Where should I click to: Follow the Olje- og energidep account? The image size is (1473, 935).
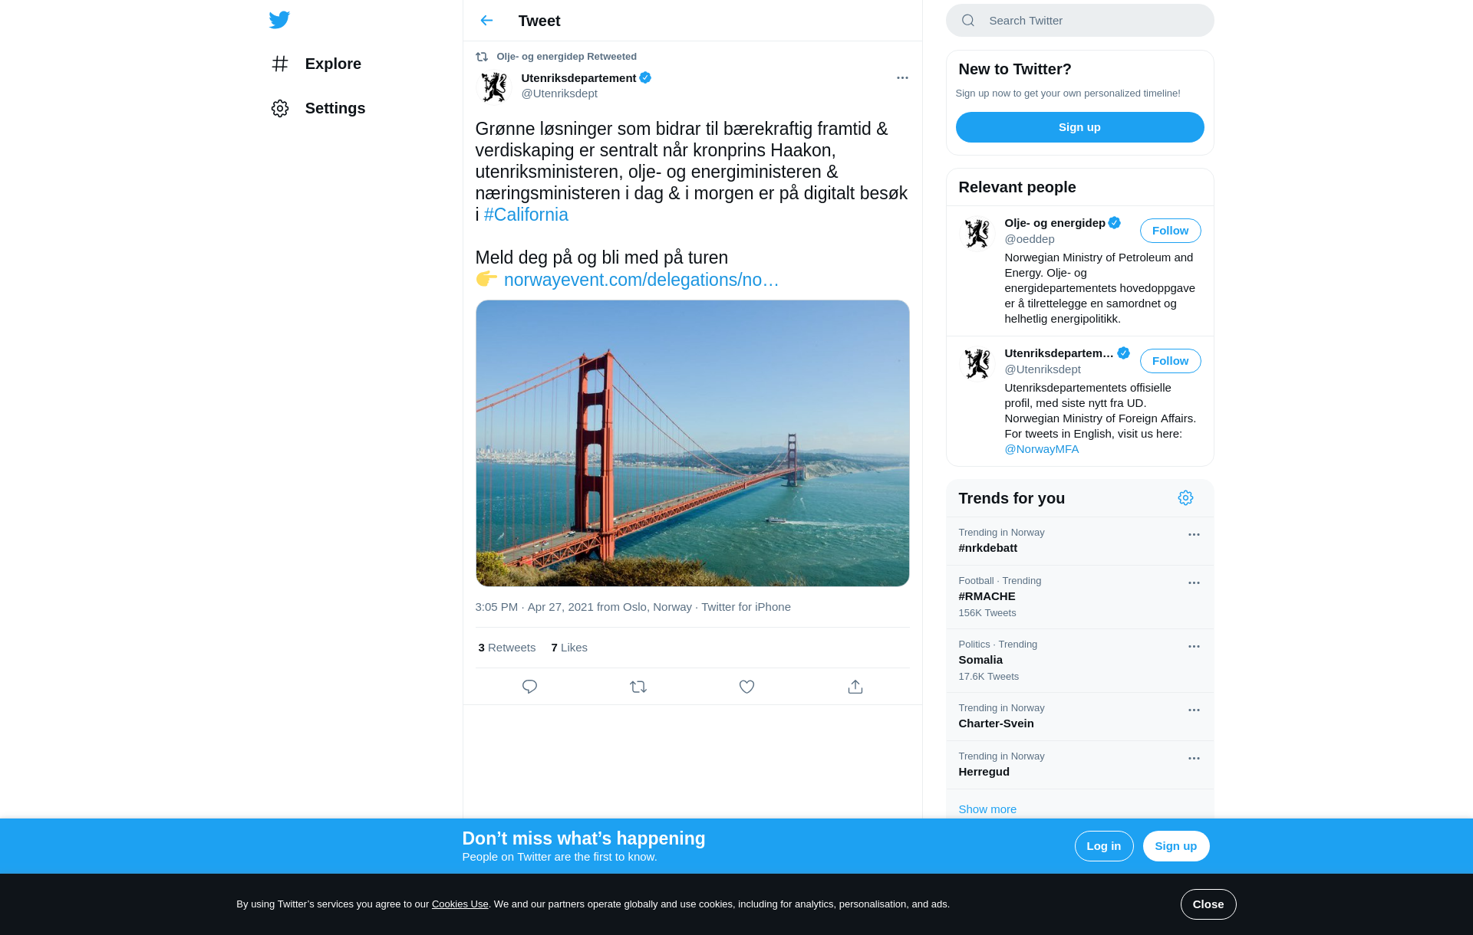tap(1170, 231)
